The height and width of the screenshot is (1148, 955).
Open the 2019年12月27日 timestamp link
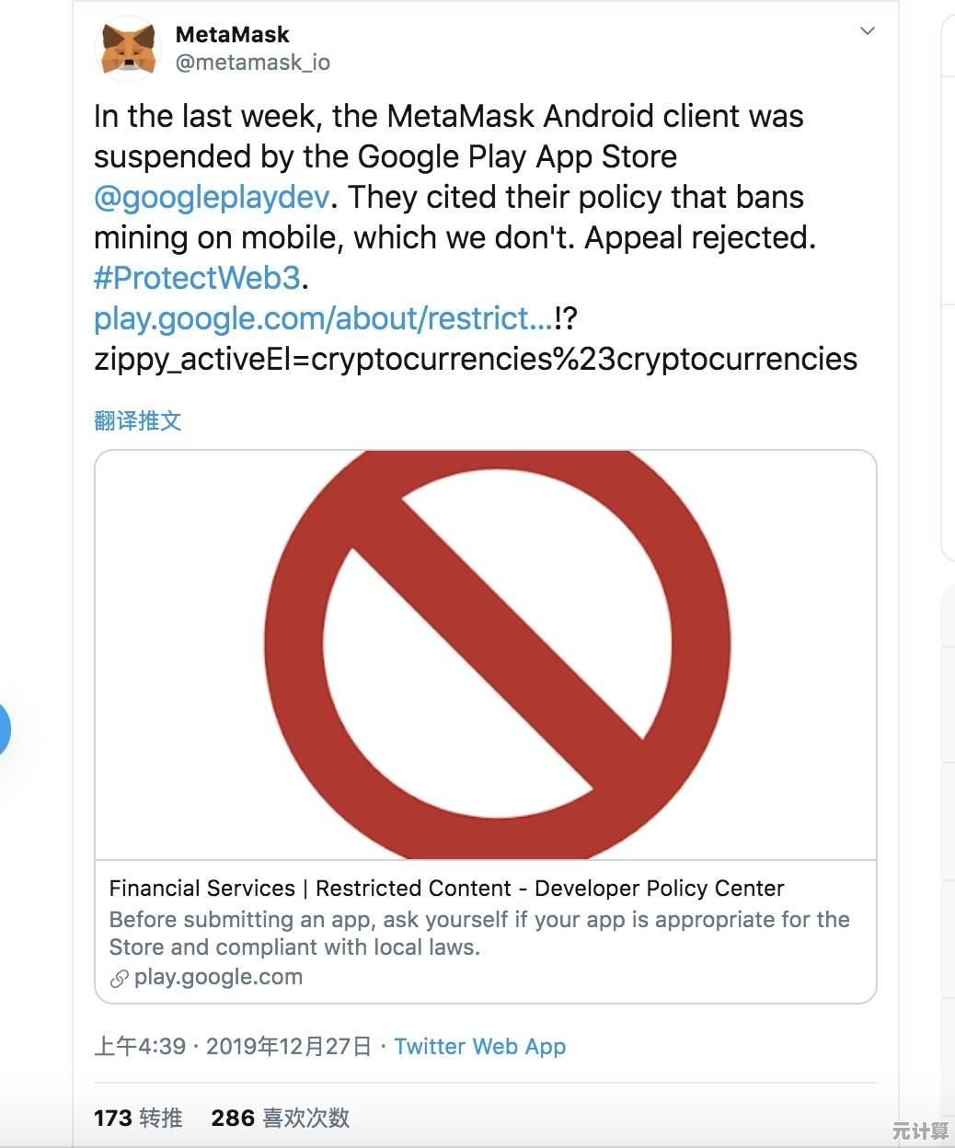point(289,1047)
